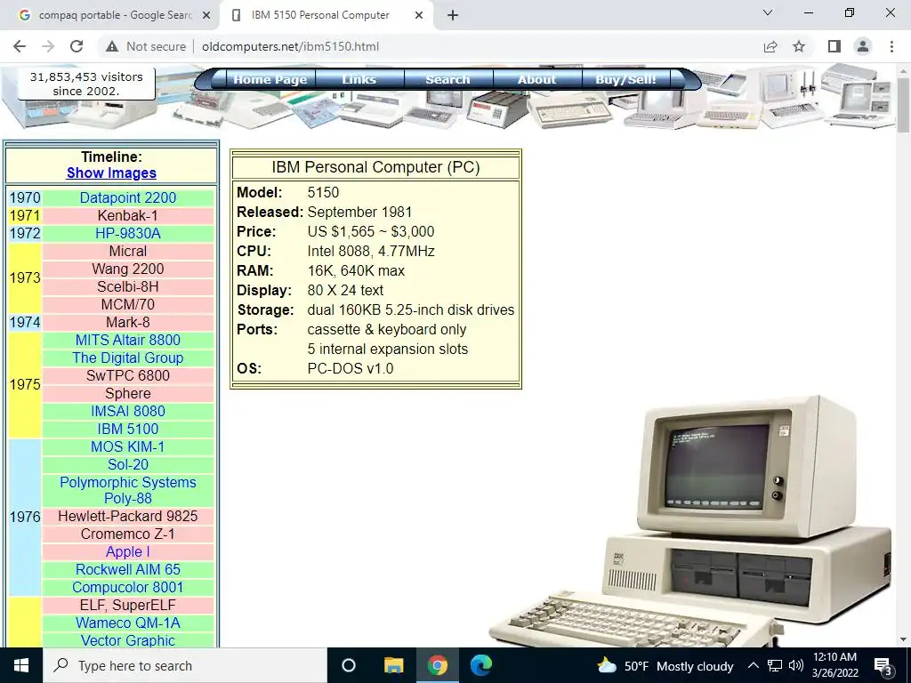The image size is (911, 683).
Task: Open the network status icon
Action: (775, 665)
